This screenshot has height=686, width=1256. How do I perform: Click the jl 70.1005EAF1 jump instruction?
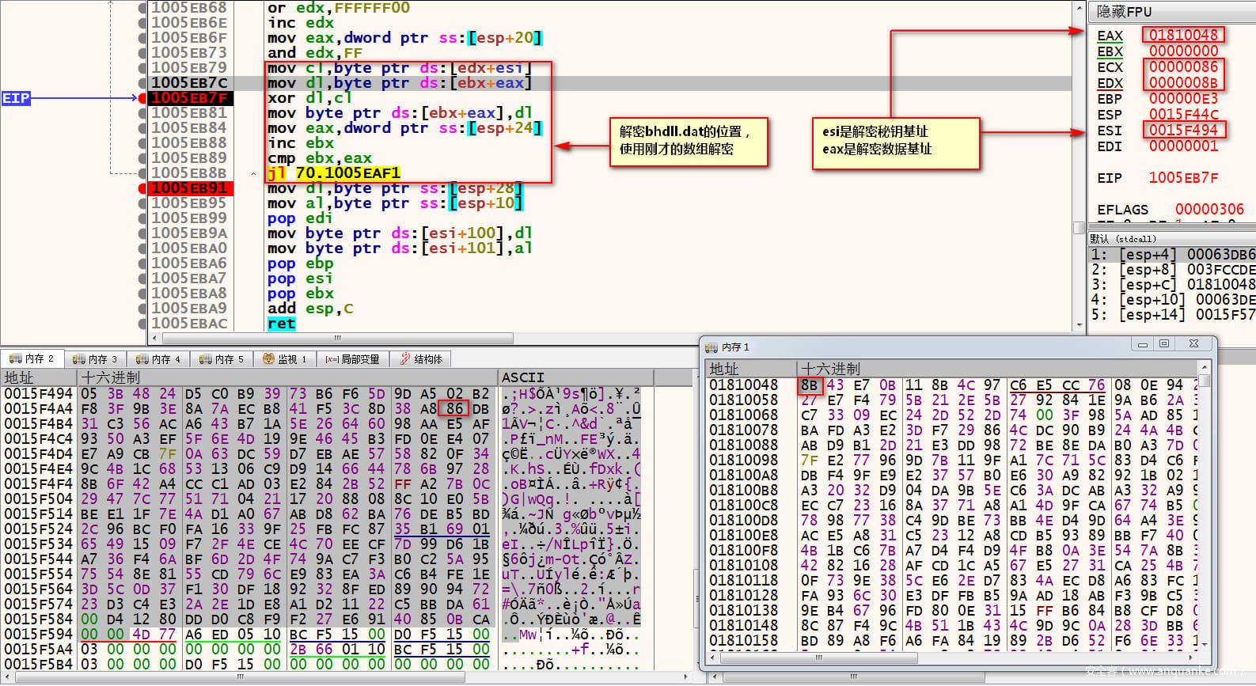click(x=334, y=173)
